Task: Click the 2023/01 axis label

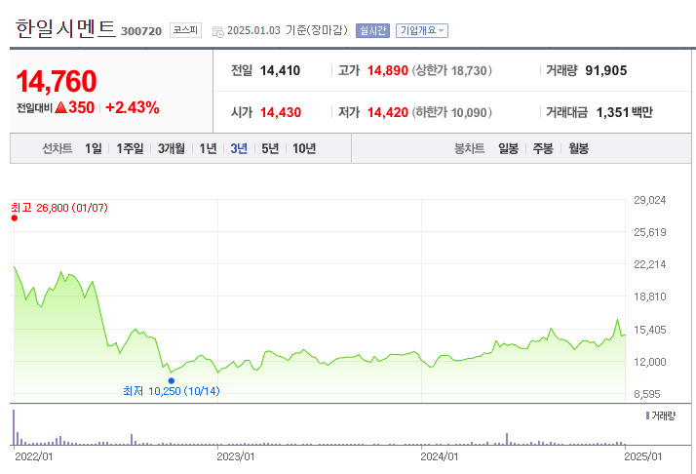Action: (x=236, y=456)
